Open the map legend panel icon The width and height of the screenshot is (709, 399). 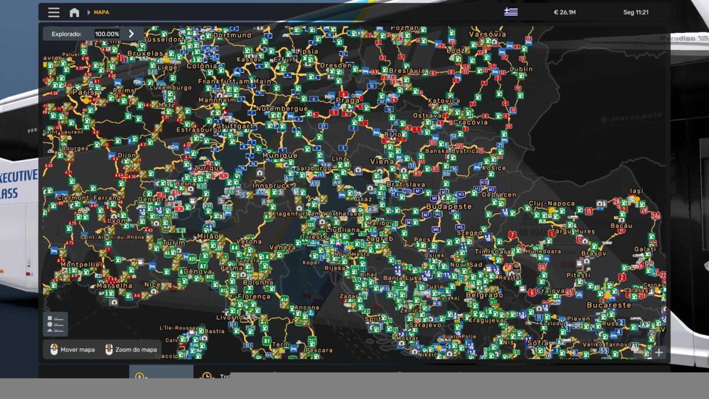(55, 324)
